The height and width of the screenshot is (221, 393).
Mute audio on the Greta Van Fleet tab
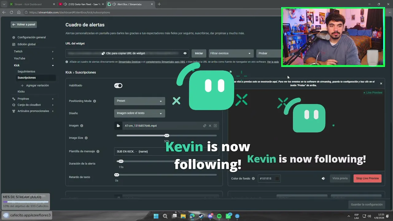[x=65, y=4]
